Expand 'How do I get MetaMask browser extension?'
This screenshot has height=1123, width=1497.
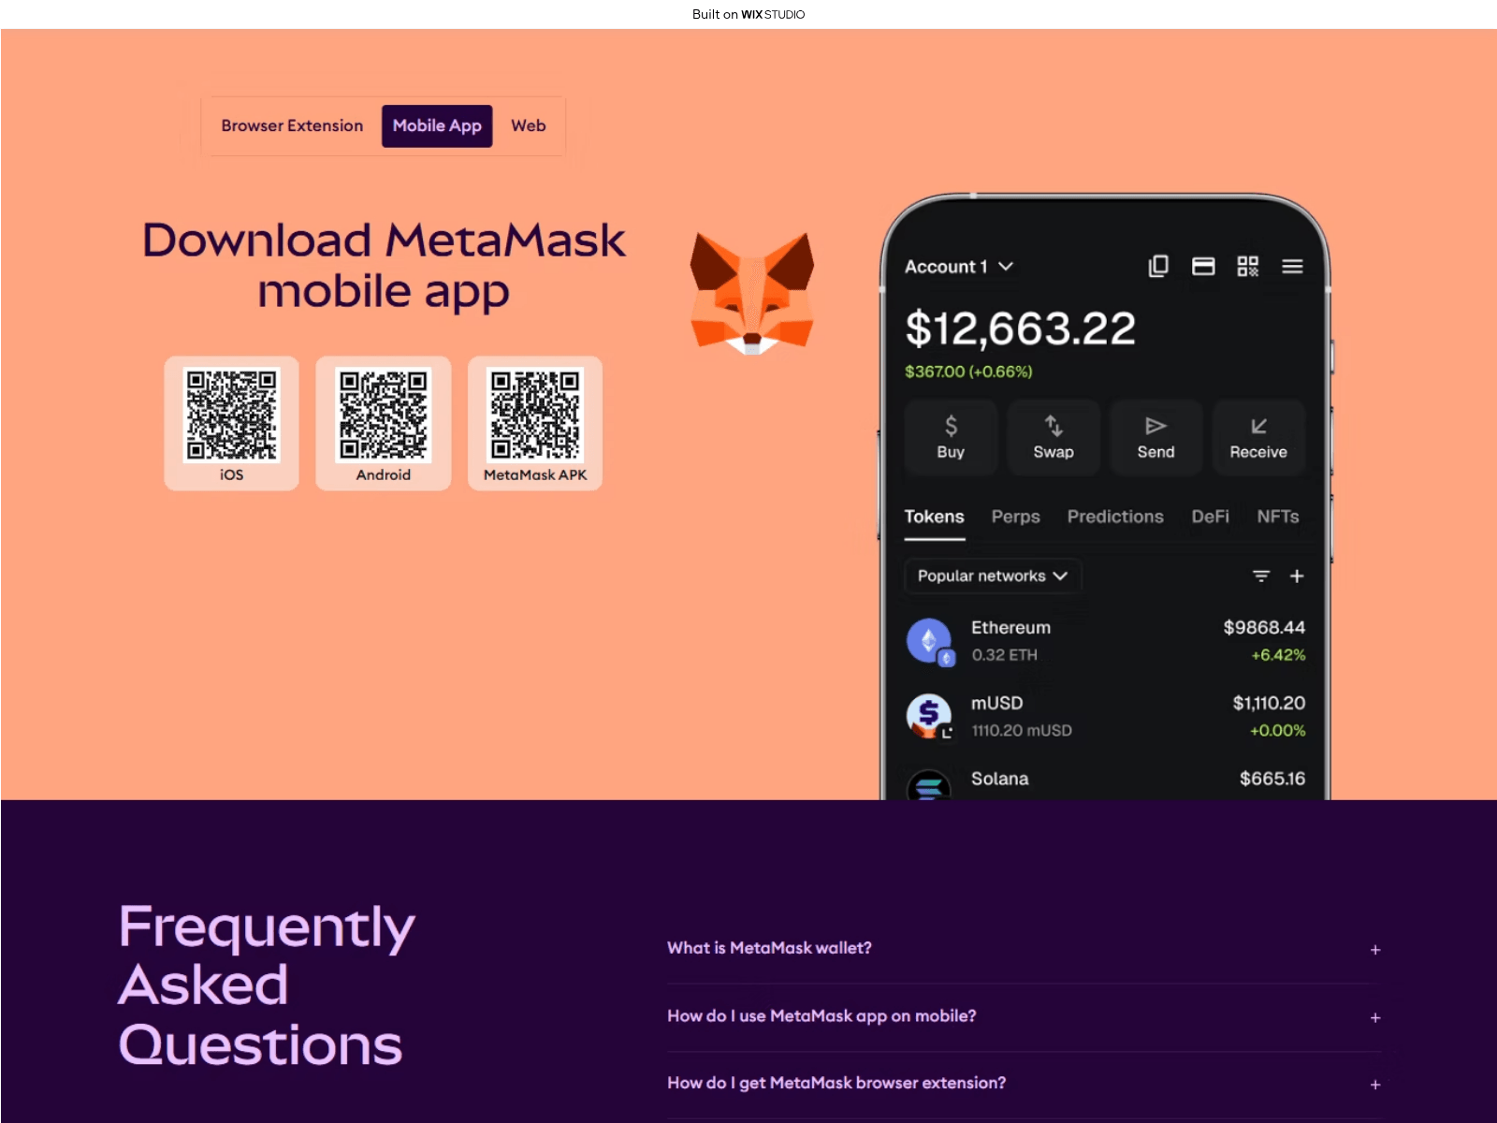[1375, 1085]
